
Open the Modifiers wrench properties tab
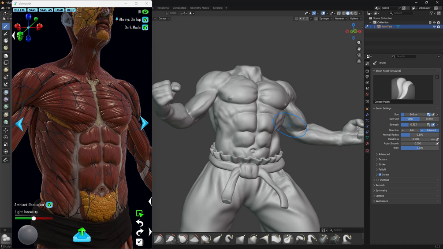[x=367, y=115]
